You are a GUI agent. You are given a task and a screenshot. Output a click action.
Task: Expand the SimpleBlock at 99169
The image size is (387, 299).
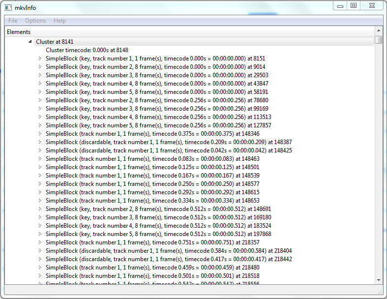[40, 108]
